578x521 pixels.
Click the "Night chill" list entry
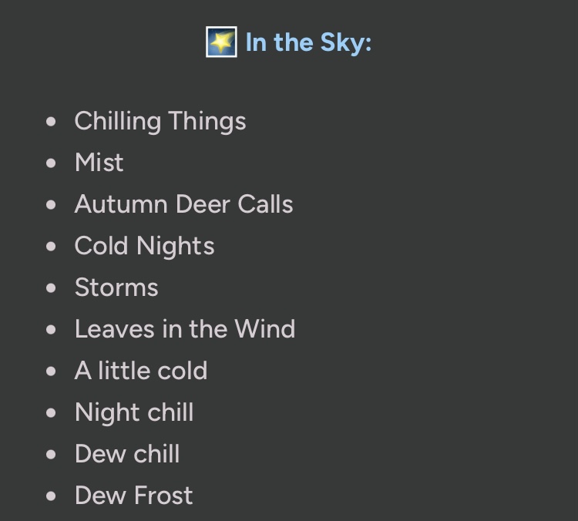(x=134, y=412)
